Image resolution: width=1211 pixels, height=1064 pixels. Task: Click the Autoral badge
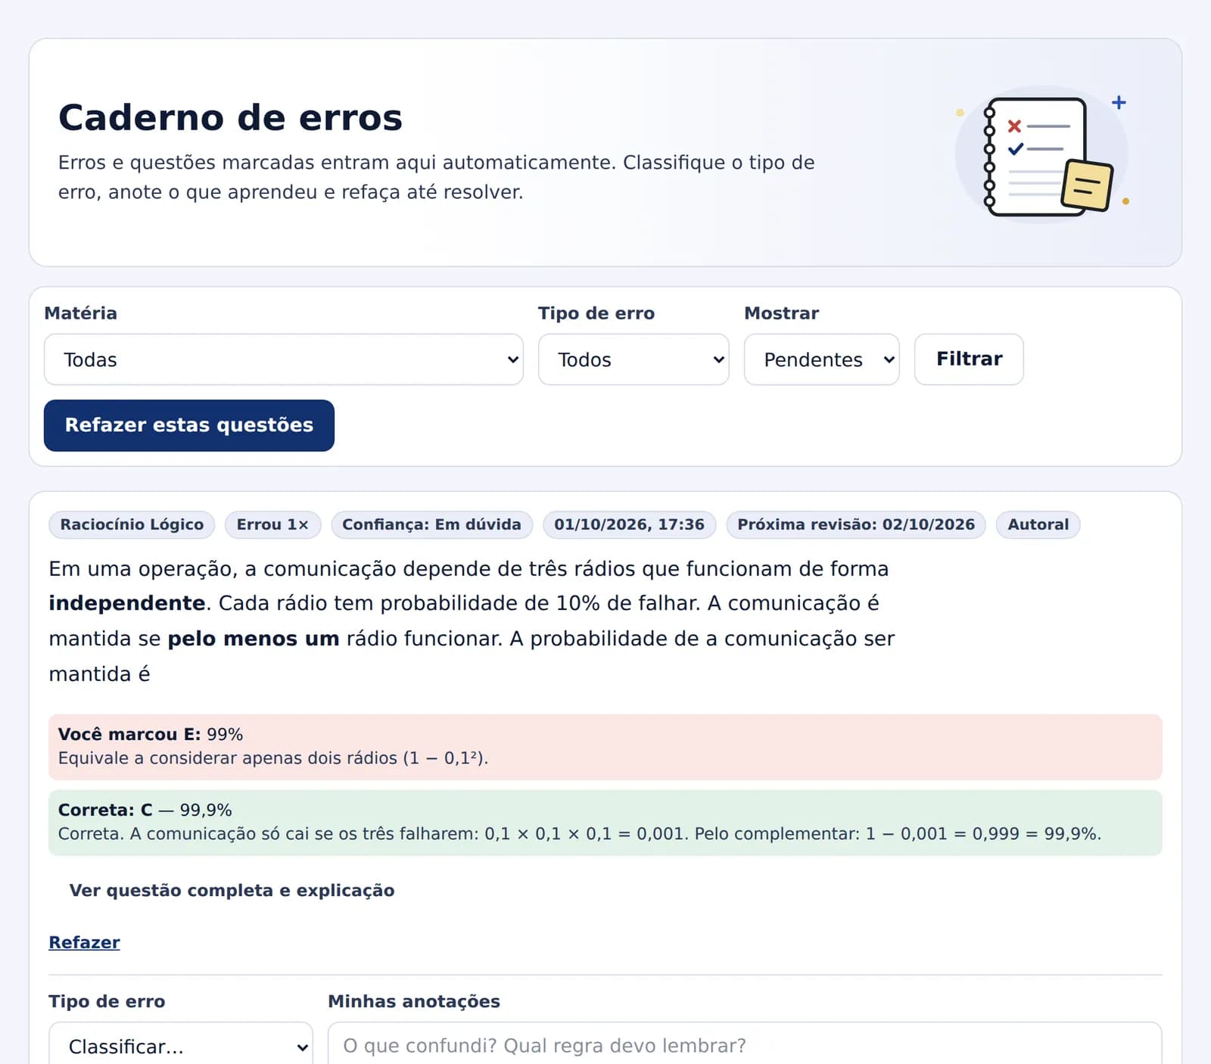(1038, 524)
